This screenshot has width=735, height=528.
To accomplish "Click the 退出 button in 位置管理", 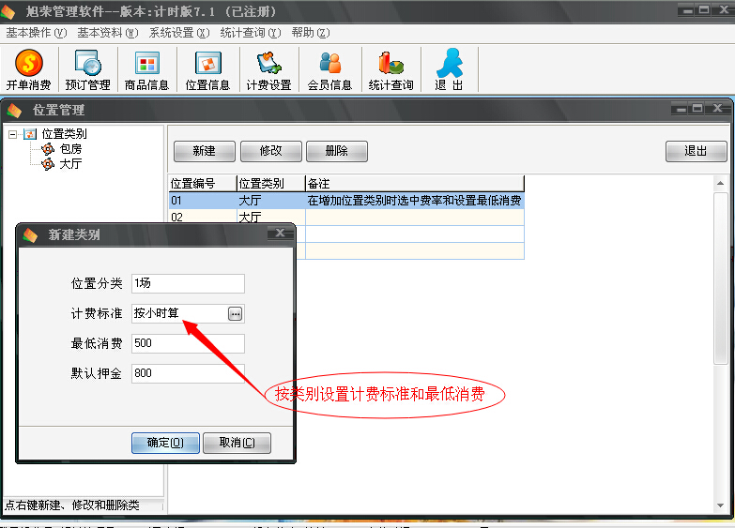I will [697, 151].
